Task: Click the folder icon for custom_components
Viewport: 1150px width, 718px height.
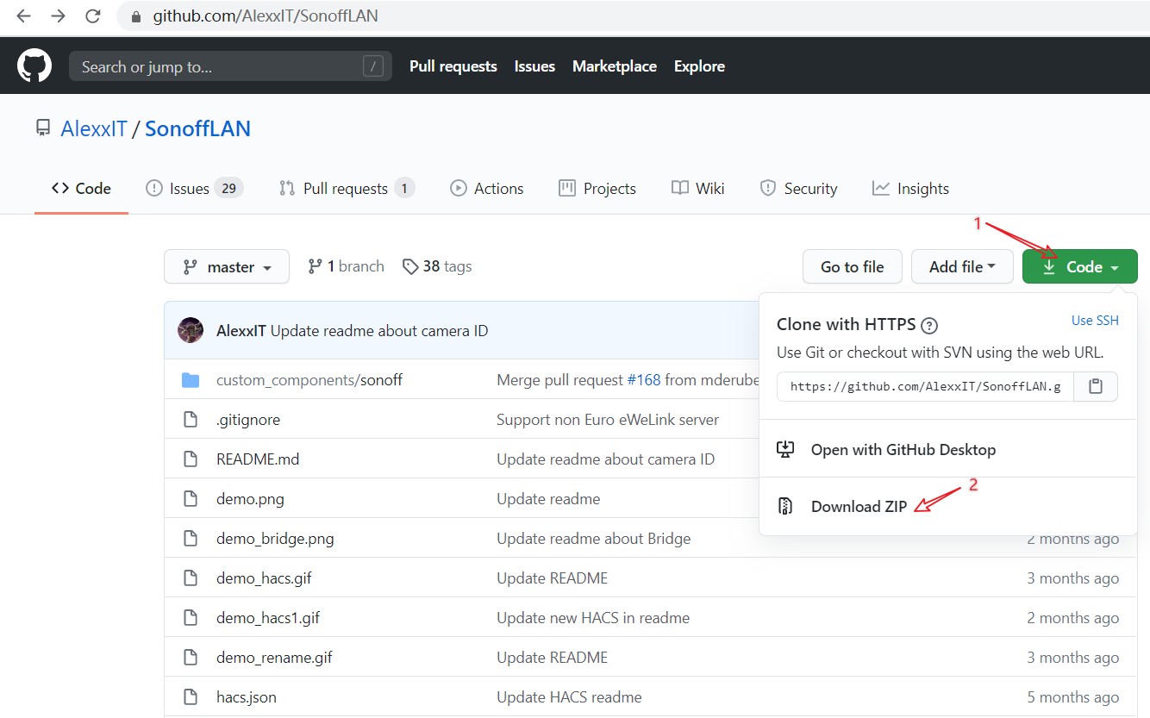Action: pyautogui.click(x=191, y=380)
